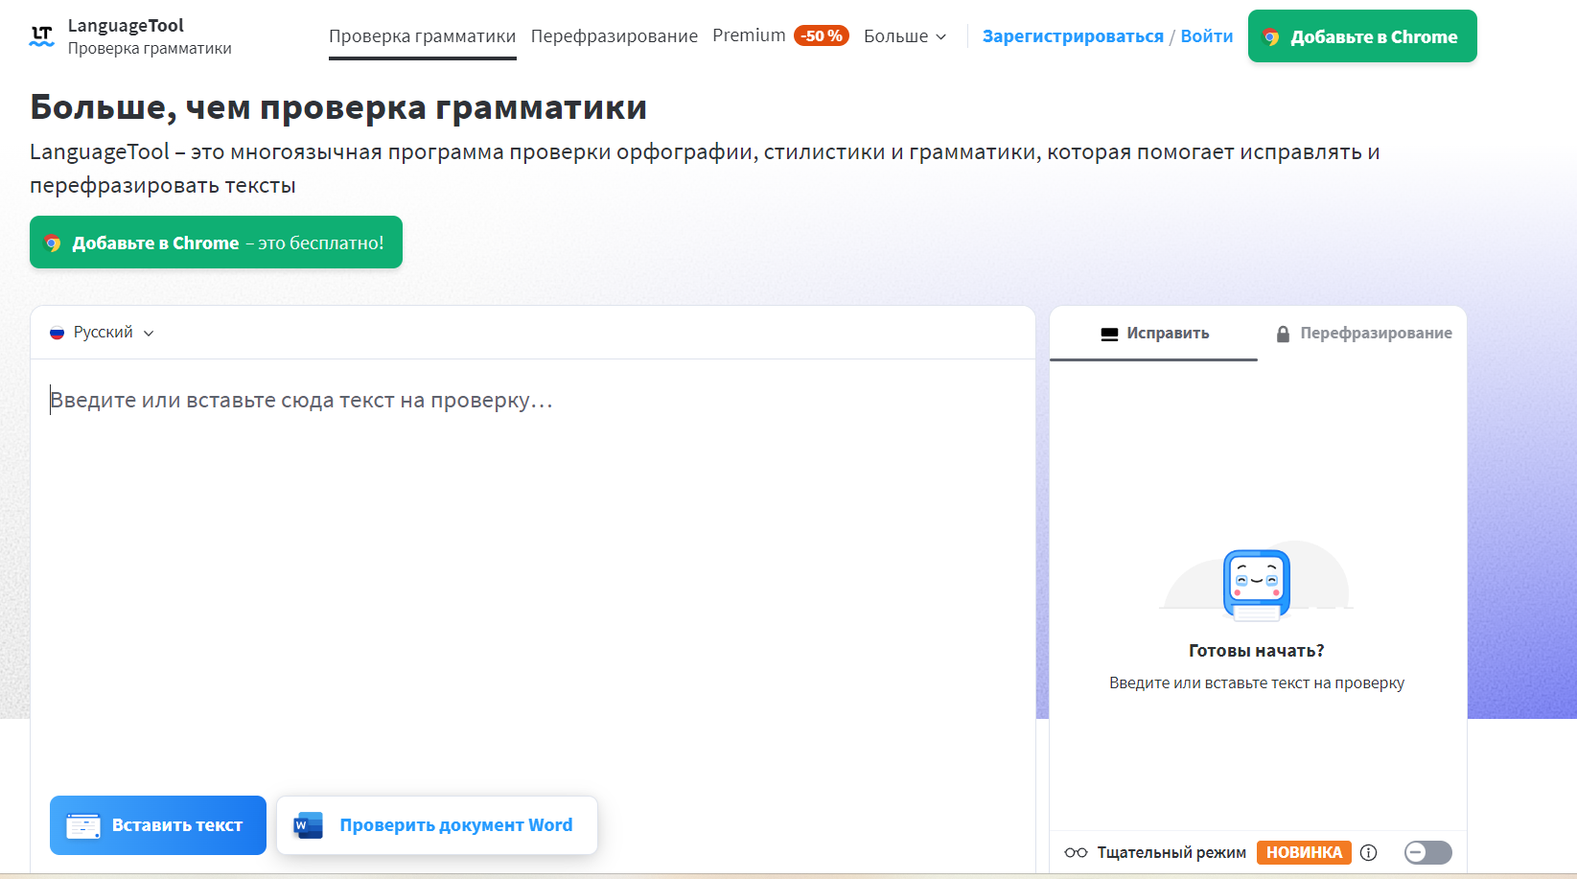Image resolution: width=1577 pixels, height=879 pixels.
Task: Click the robot mascot illustration
Action: click(1257, 585)
